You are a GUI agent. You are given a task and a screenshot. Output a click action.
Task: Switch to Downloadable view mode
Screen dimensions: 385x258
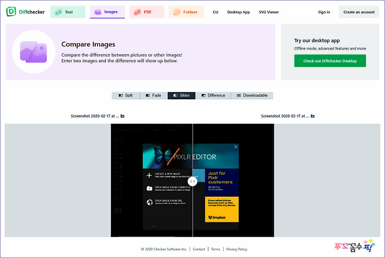[252, 96]
